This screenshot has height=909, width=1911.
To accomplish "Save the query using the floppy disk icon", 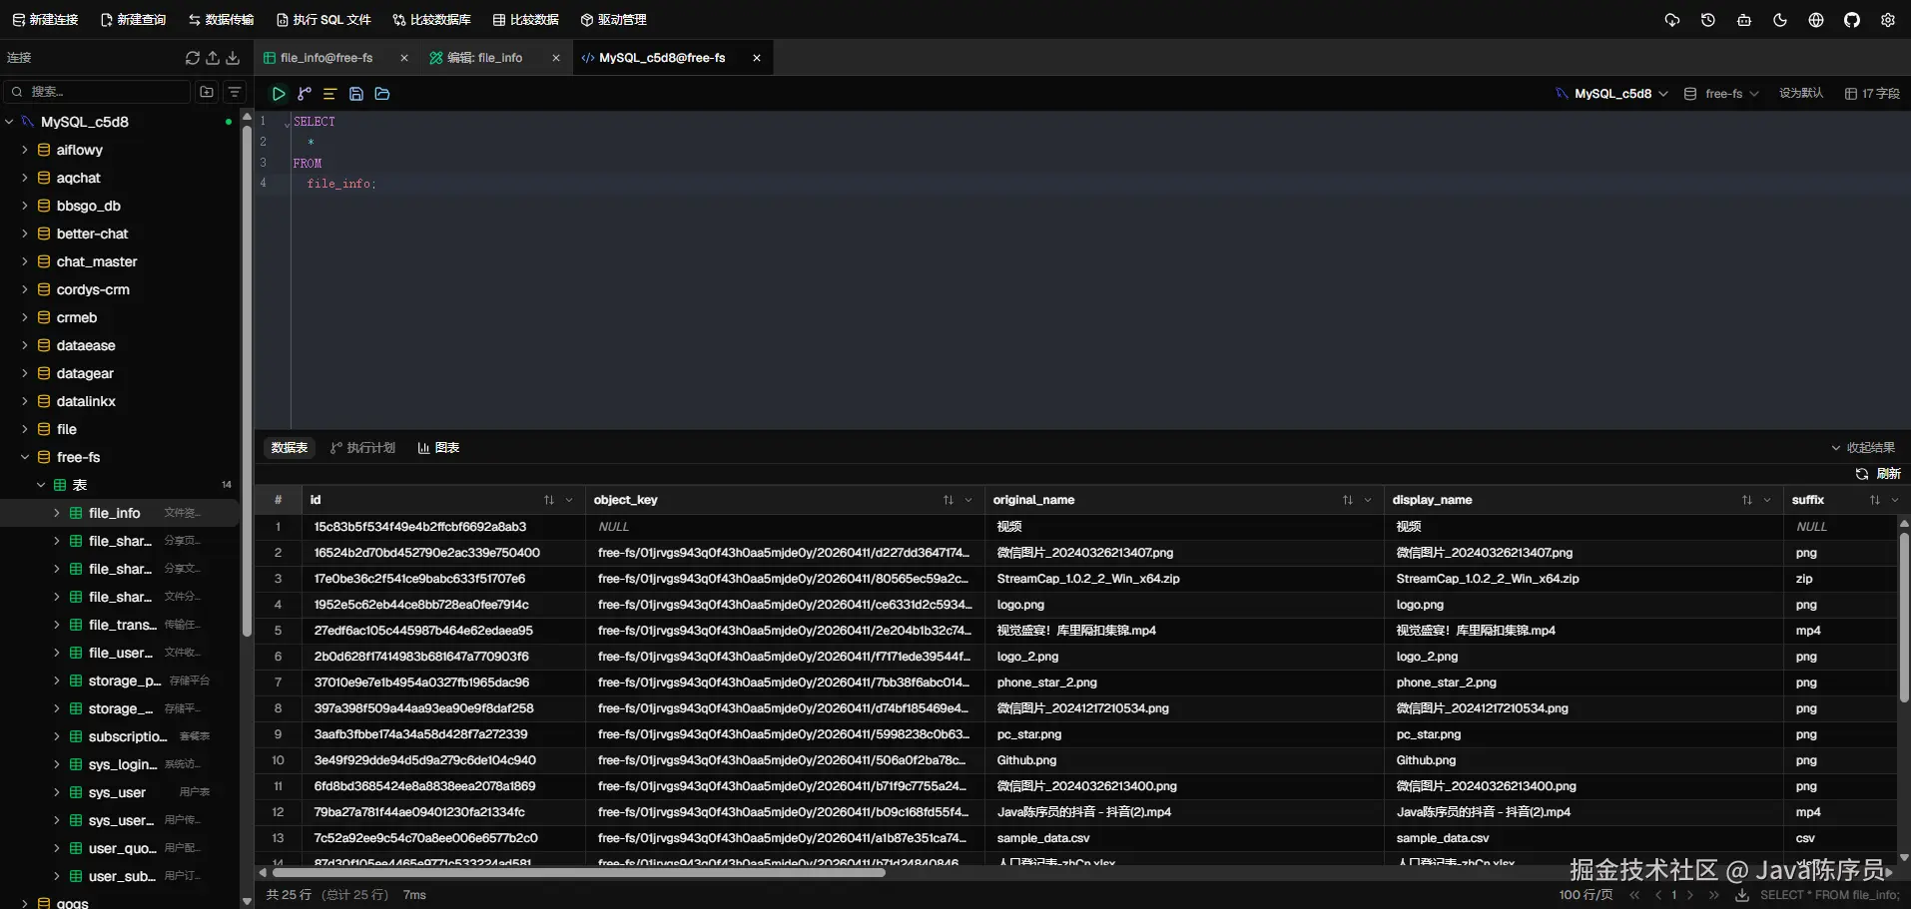I will [x=355, y=94].
